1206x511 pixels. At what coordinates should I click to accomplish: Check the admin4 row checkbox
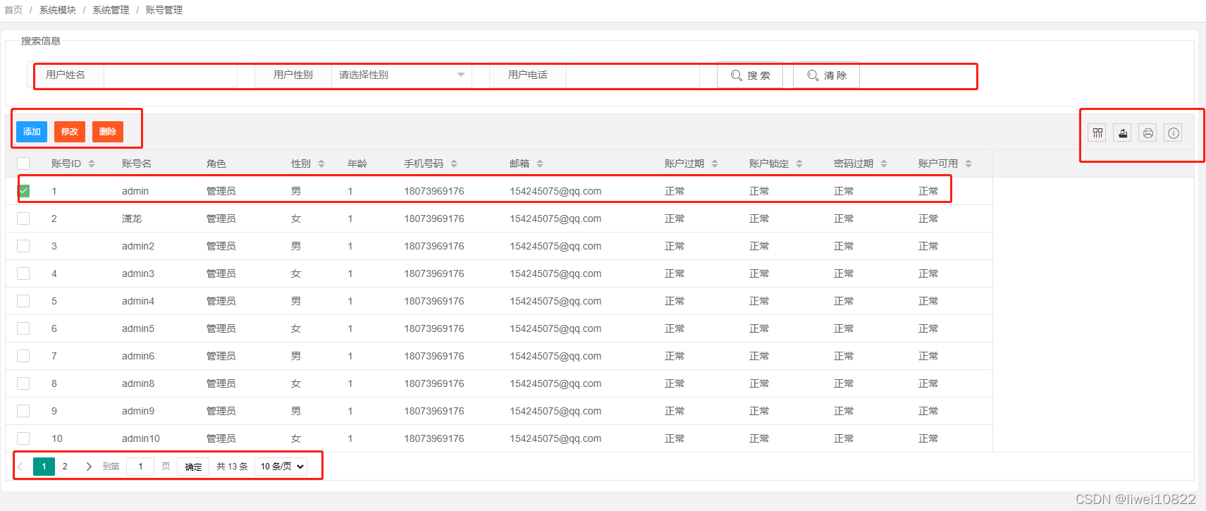pos(23,301)
